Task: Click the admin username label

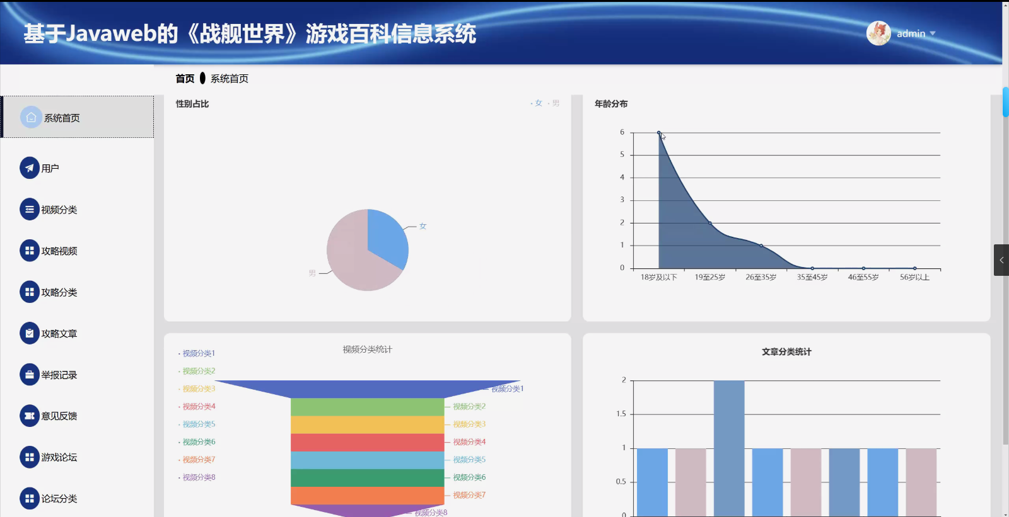Action: coord(911,33)
